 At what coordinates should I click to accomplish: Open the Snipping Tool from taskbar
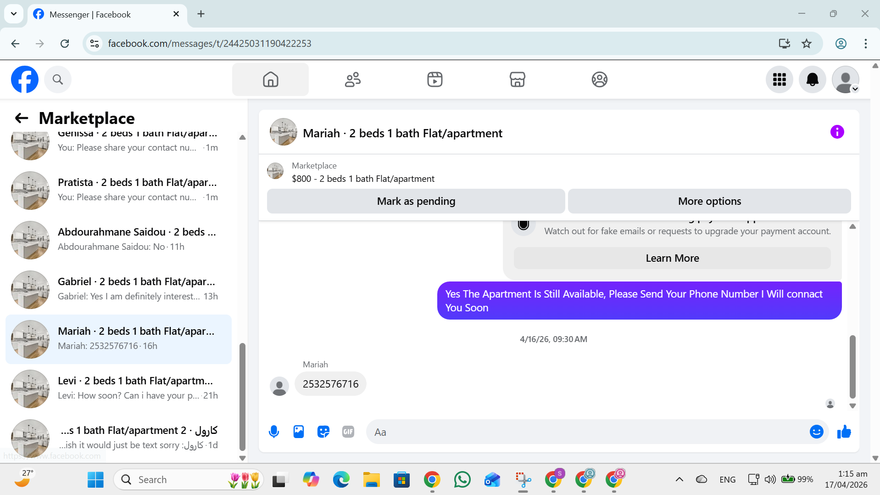click(x=523, y=479)
